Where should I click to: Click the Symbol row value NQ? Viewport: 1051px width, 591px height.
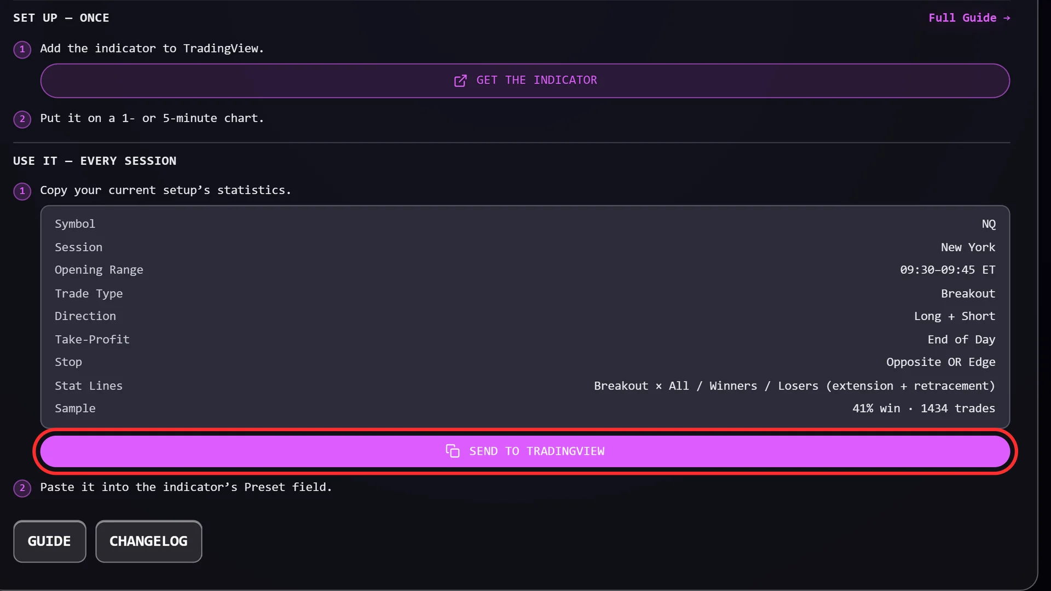(989, 224)
